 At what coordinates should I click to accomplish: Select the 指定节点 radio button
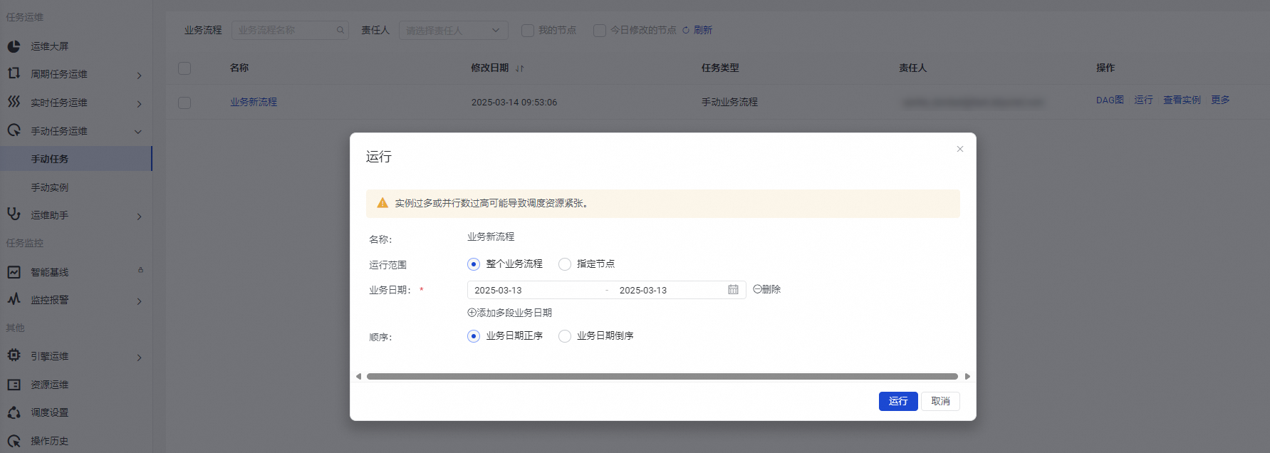pyautogui.click(x=565, y=264)
